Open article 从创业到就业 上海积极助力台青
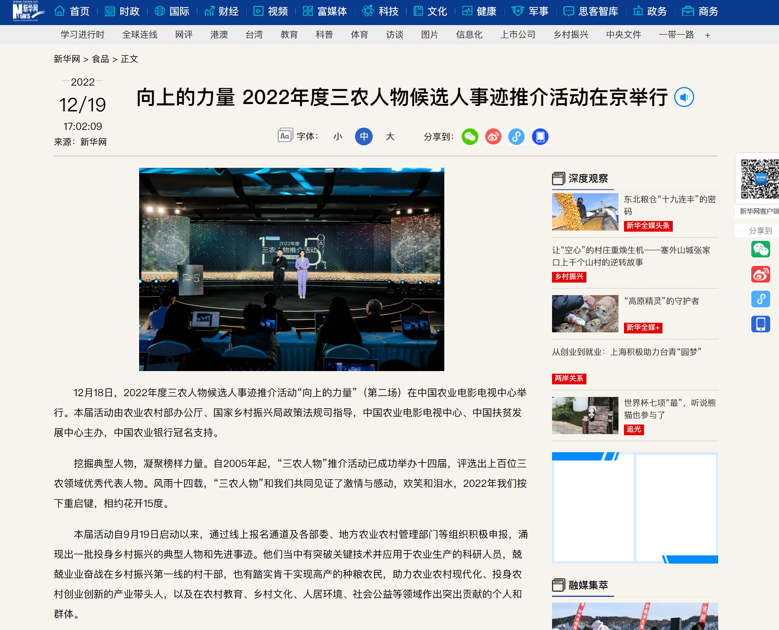The image size is (779, 630). click(627, 352)
